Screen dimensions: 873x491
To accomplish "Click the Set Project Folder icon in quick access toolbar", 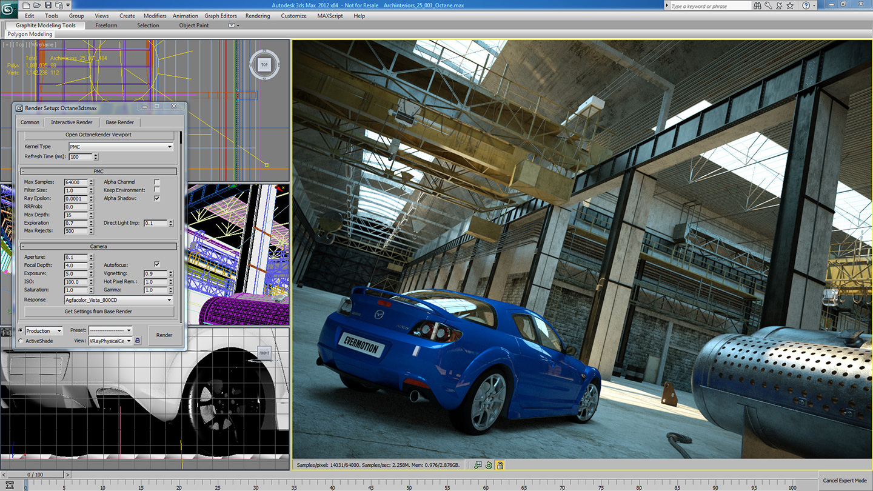I will 58,5.
